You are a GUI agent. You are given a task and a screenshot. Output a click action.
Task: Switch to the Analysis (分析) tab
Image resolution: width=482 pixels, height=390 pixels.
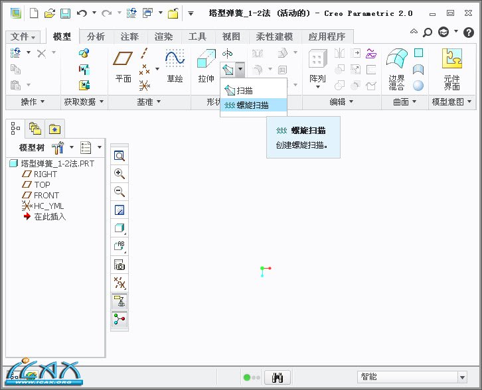point(96,37)
